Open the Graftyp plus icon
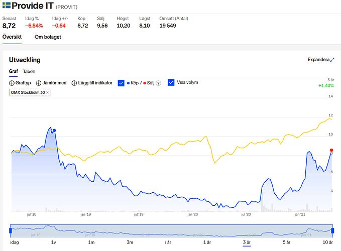 (12, 83)
